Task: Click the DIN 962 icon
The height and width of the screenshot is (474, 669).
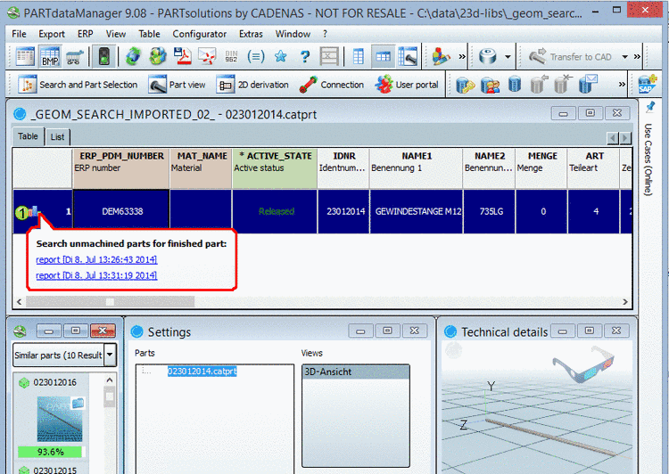Action: coord(231,57)
